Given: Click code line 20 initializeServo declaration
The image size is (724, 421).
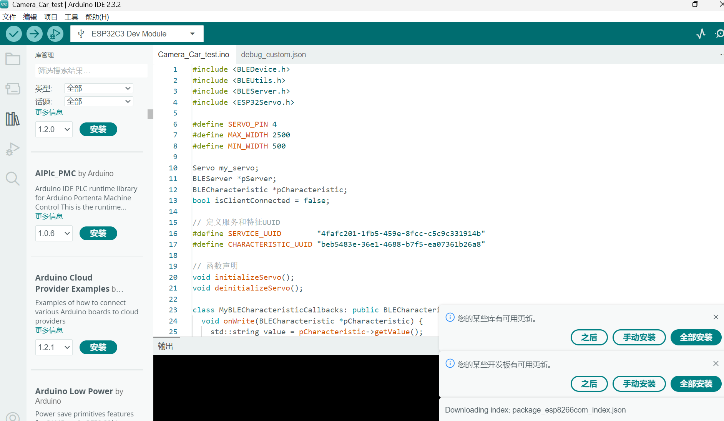Looking at the screenshot, I should (243, 277).
